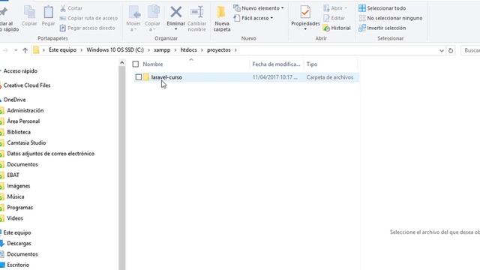Click the Carpeta de archivos cell
Viewport: 480px width, 270px height.
click(330, 77)
